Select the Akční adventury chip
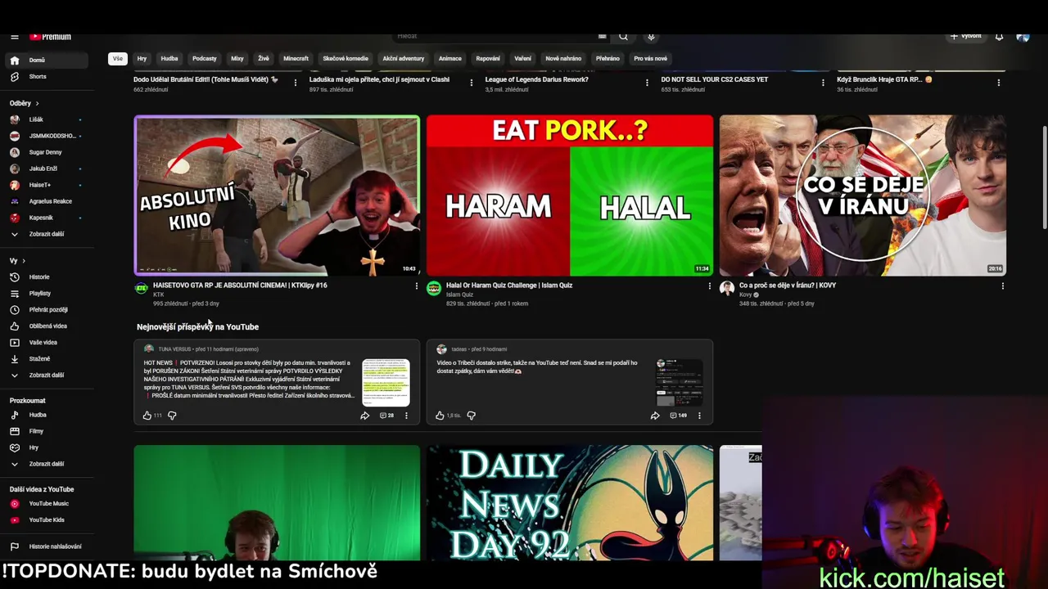 pos(404,59)
